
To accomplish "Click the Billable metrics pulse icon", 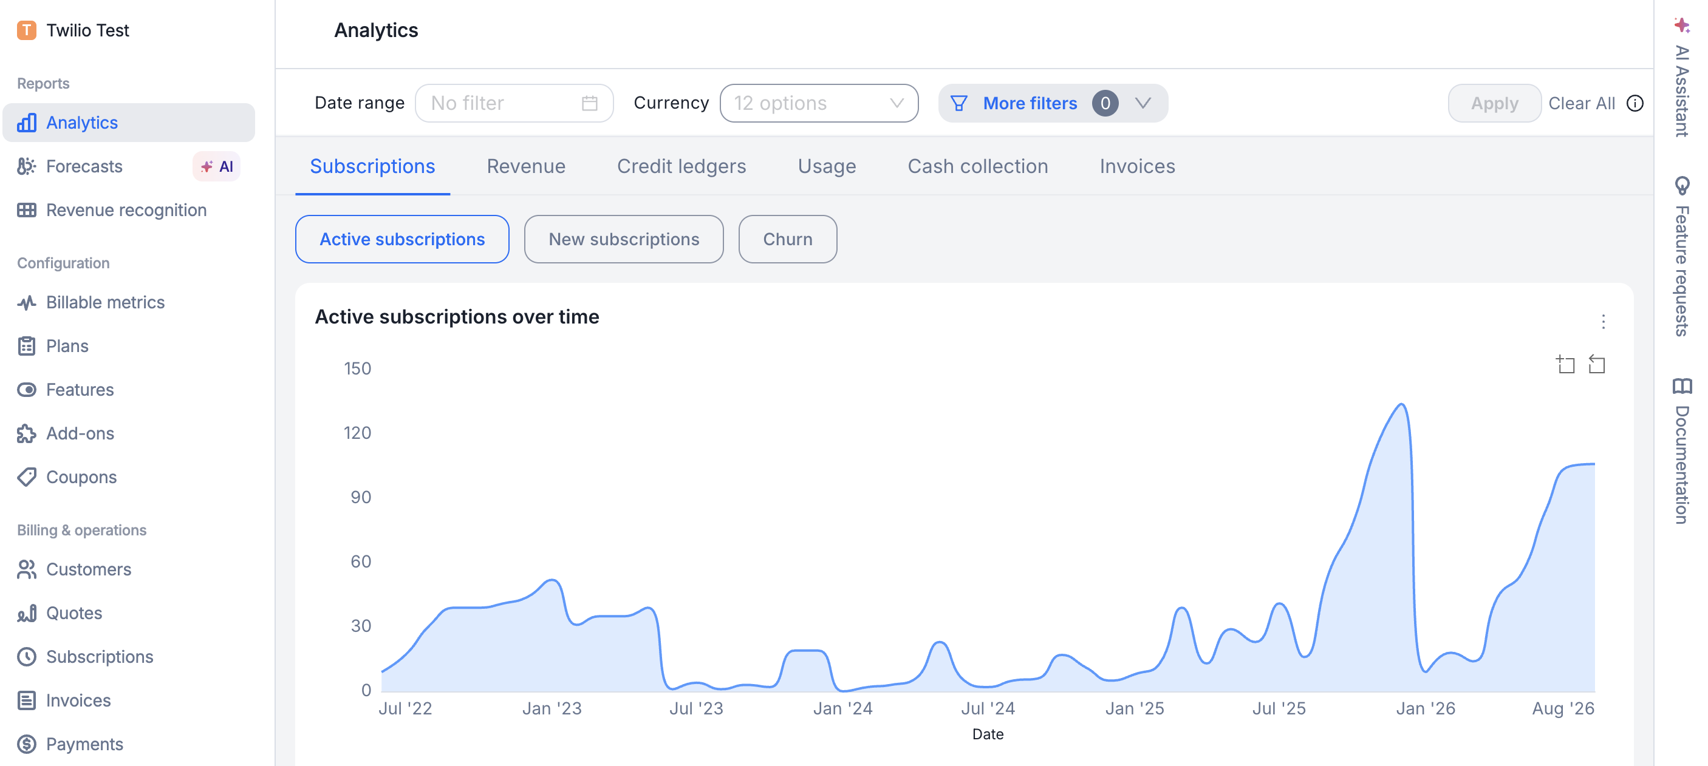I will coord(27,303).
